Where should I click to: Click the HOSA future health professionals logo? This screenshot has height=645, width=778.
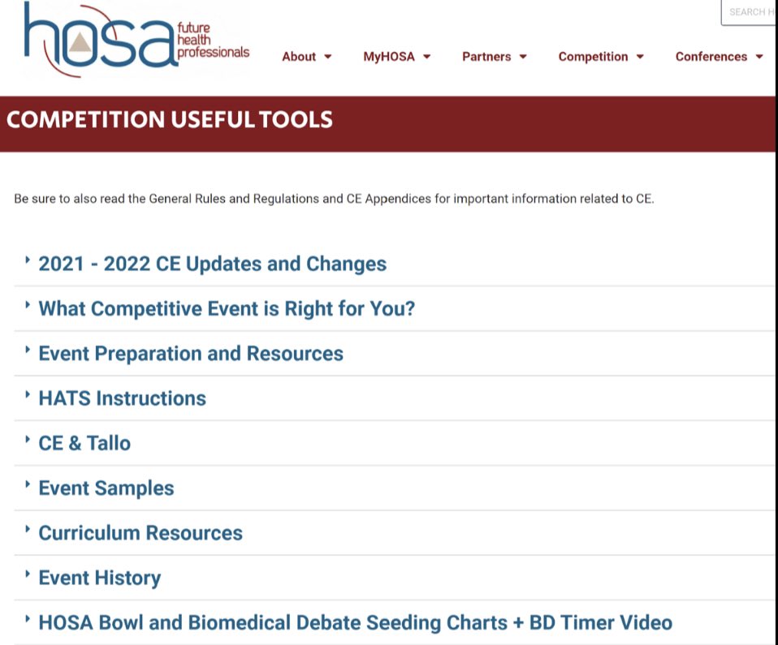(x=136, y=39)
